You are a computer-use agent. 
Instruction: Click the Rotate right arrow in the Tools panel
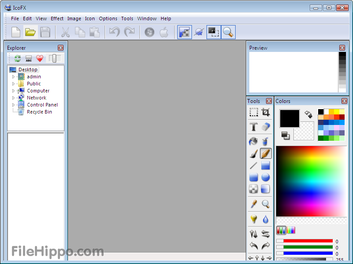tap(266, 246)
